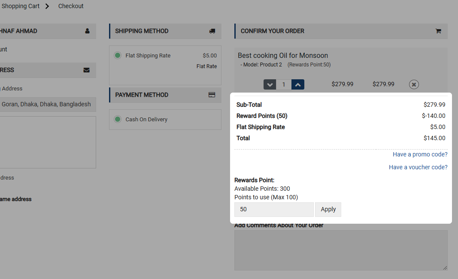Remove the cooking oil product from order
Viewport: 458px width, 279px height.
413,84
